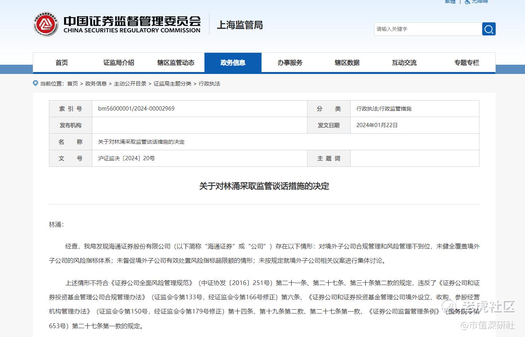Click 主动公开目录 breadcrumb link

click(130, 84)
